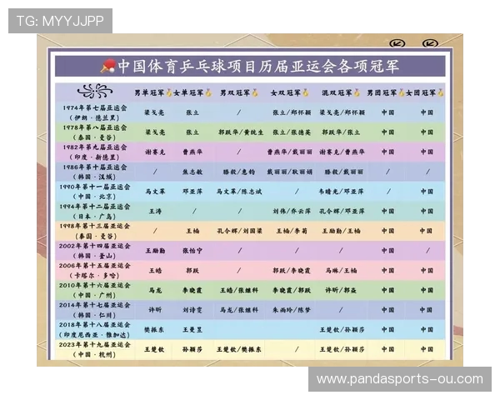This screenshot has height=400, width=500.
Task: Select the 1974年第七届亚运会 row label
Action: coord(95,112)
